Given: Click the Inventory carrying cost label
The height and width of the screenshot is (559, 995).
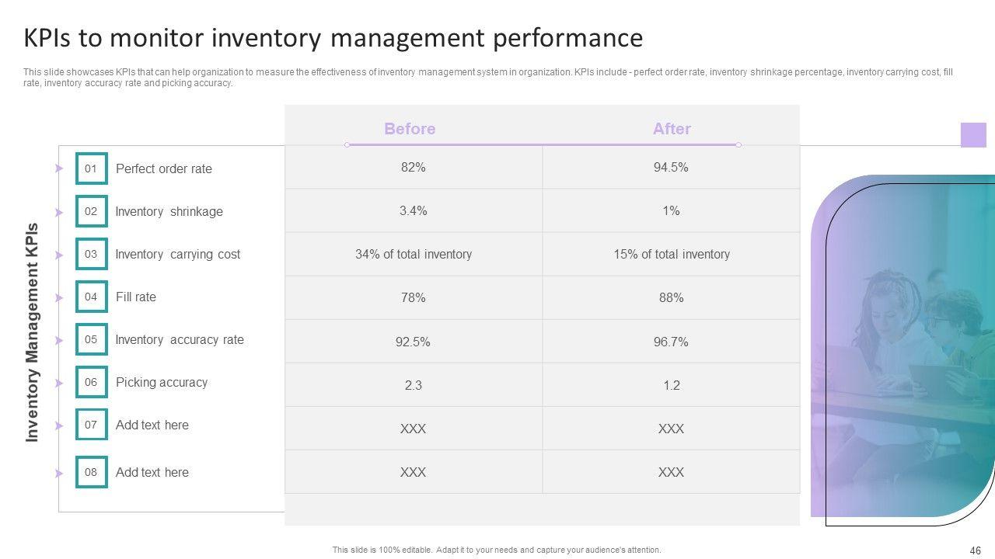Looking at the screenshot, I should [x=177, y=254].
